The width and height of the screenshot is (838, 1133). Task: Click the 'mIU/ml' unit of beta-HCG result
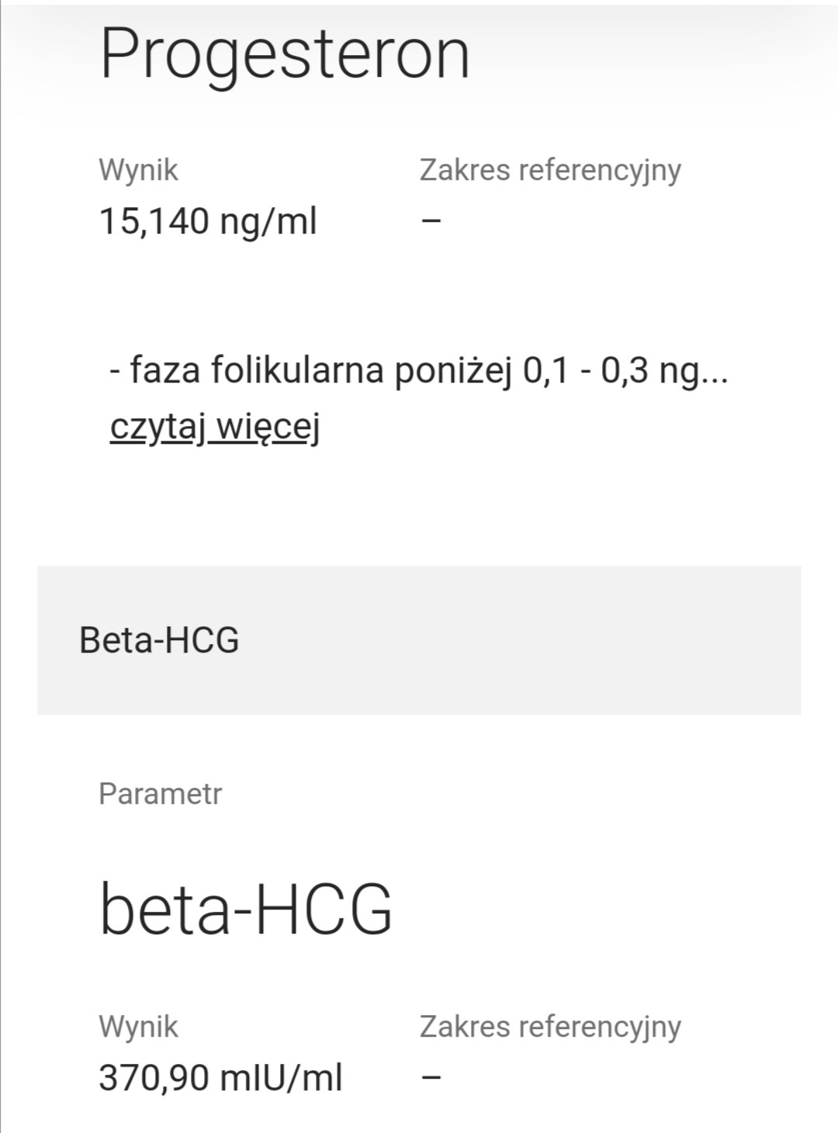[281, 1078]
